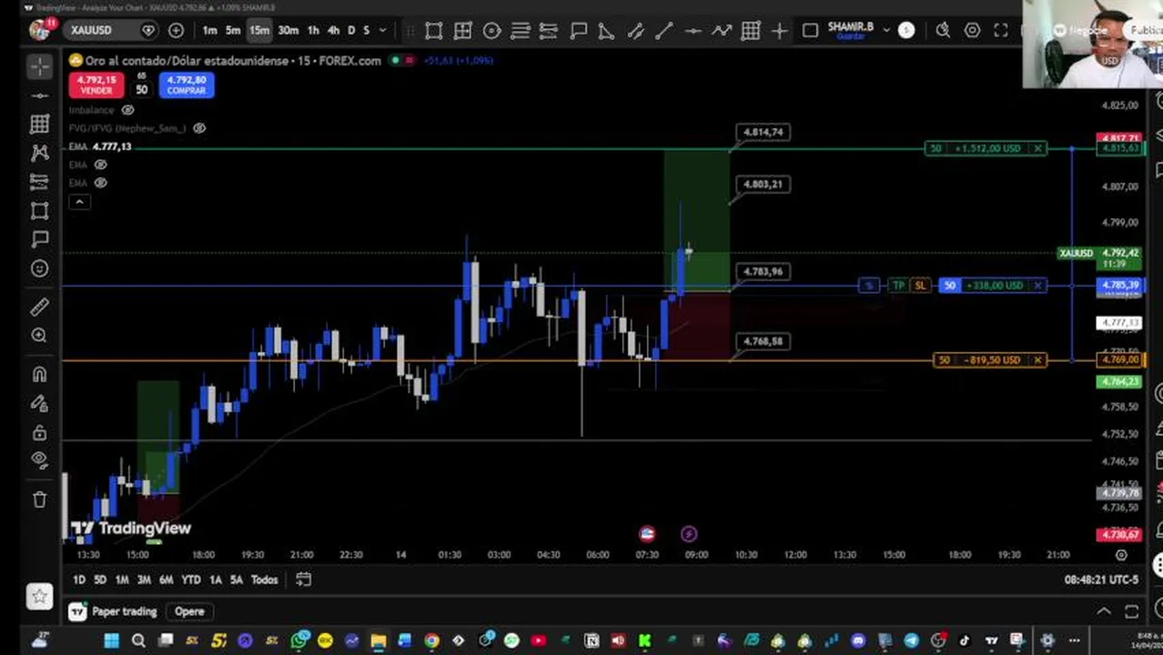Toggle magnet mode in left sidebar
The image size is (1163, 655).
point(39,374)
